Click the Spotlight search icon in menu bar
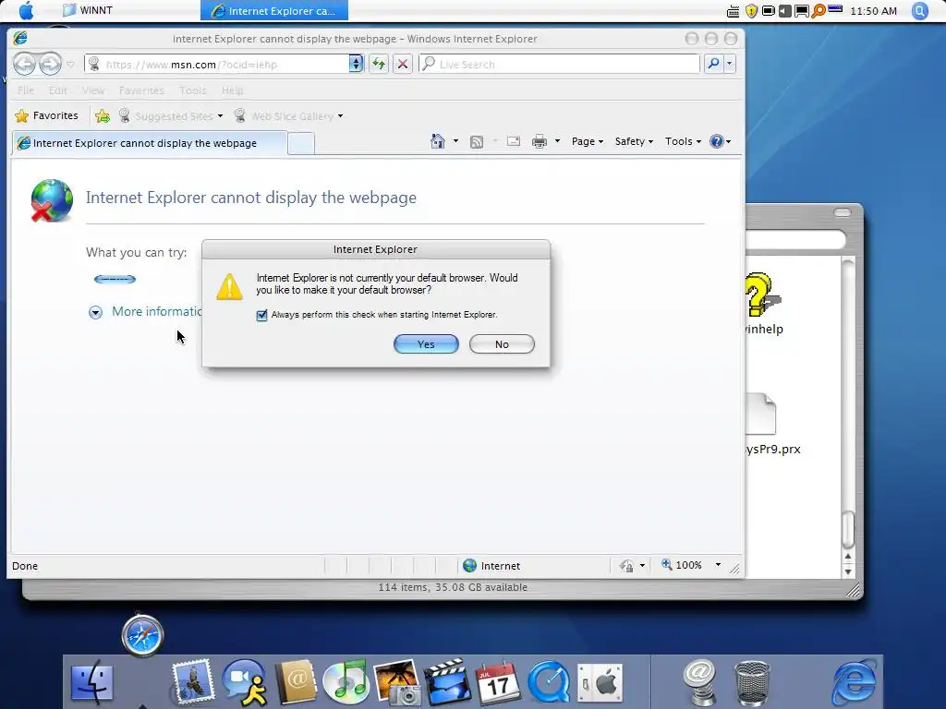 (x=919, y=11)
